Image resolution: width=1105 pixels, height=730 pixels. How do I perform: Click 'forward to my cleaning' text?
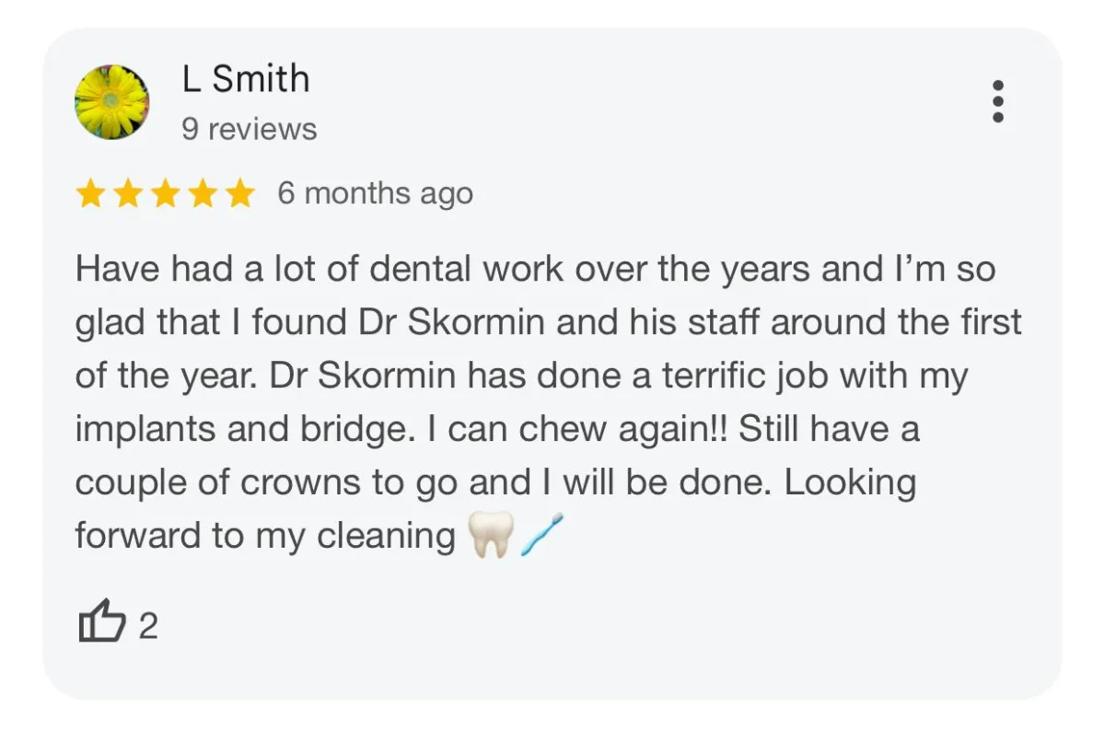[265, 537]
